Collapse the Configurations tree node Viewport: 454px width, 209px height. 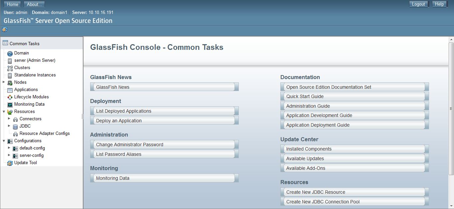pyautogui.click(x=4, y=141)
